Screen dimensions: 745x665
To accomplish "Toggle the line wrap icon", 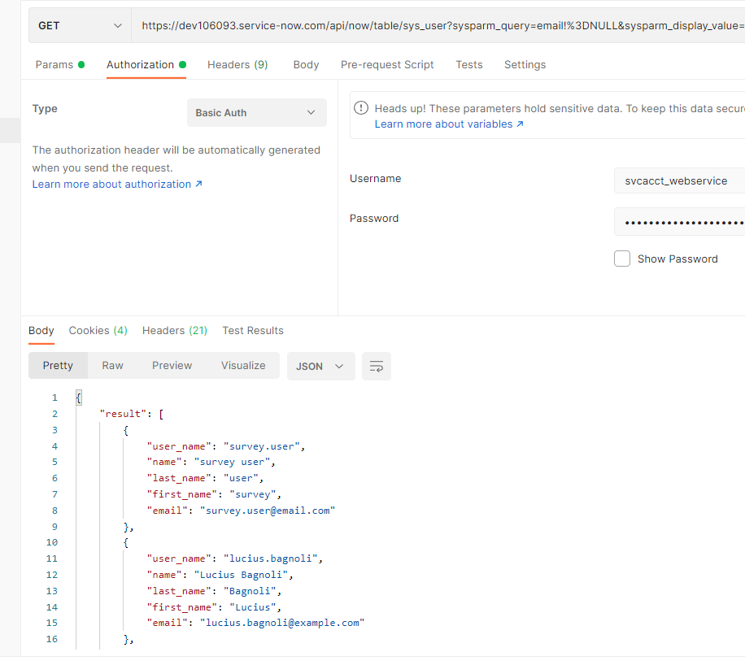I will pyautogui.click(x=377, y=366).
